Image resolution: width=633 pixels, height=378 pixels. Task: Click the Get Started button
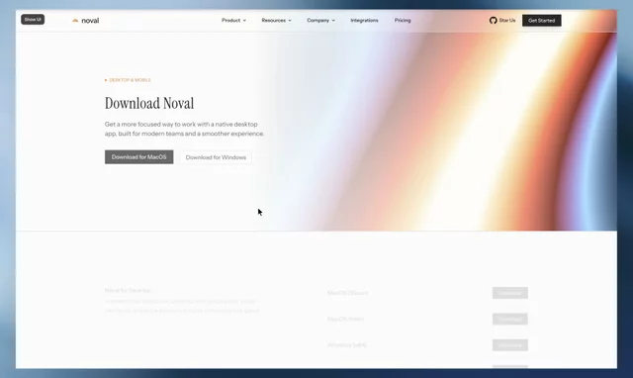(x=541, y=21)
